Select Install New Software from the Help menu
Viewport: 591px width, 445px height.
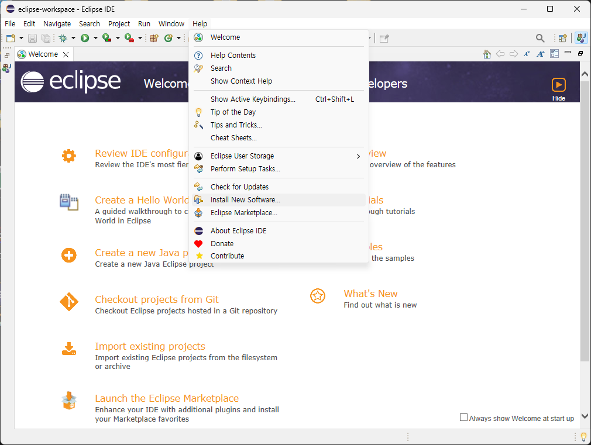279,200
